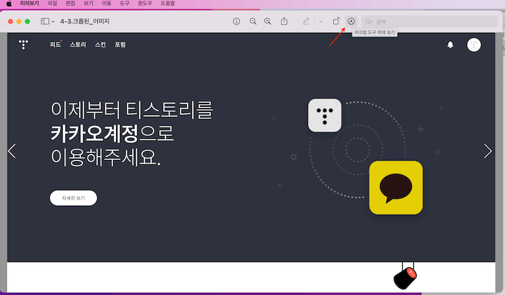The height and width of the screenshot is (295, 505).
Task: Open the 스킨 tab
Action: pos(100,44)
